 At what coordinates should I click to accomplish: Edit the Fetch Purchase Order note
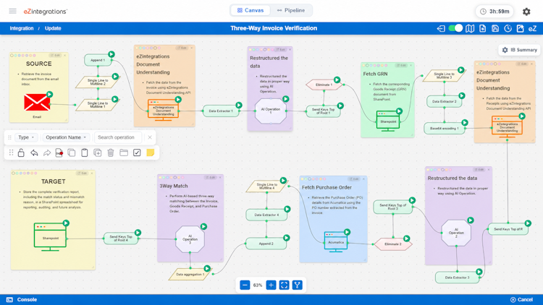tap(354, 179)
